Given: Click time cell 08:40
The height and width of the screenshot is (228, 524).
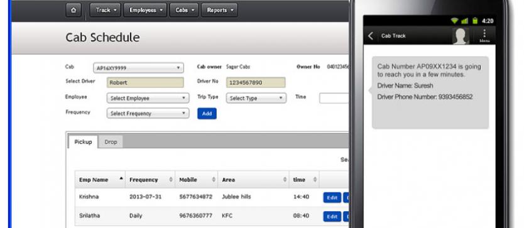Looking at the screenshot, I should (x=301, y=215).
